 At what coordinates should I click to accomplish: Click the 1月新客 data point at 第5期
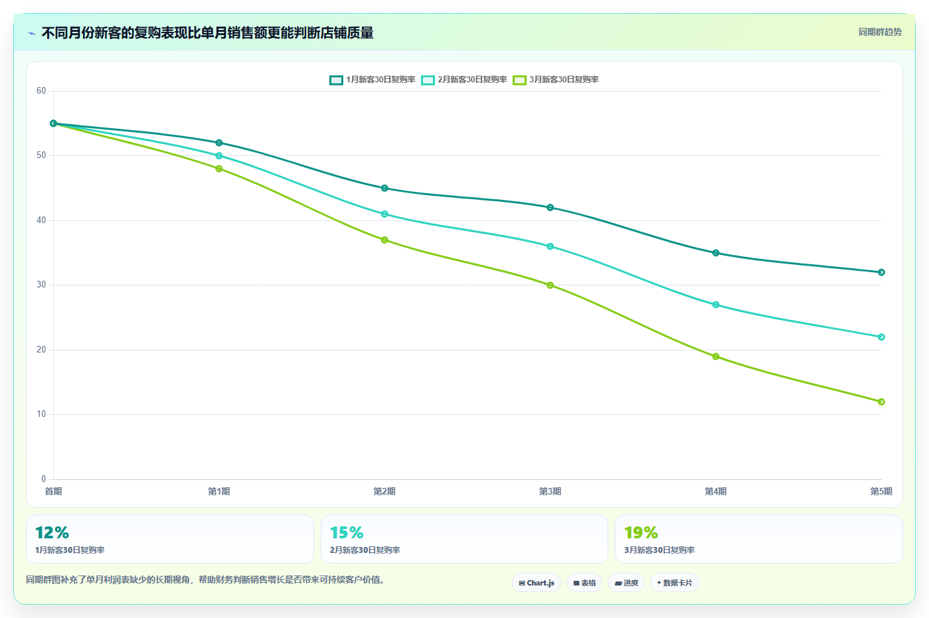(881, 272)
